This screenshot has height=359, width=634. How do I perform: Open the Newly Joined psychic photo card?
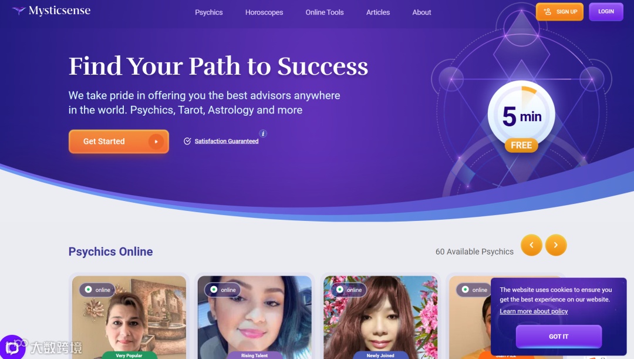380,318
